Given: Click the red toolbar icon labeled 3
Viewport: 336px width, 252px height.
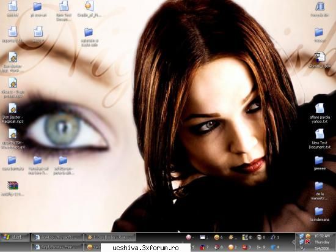Looking at the screenshot, I should 245,248.
